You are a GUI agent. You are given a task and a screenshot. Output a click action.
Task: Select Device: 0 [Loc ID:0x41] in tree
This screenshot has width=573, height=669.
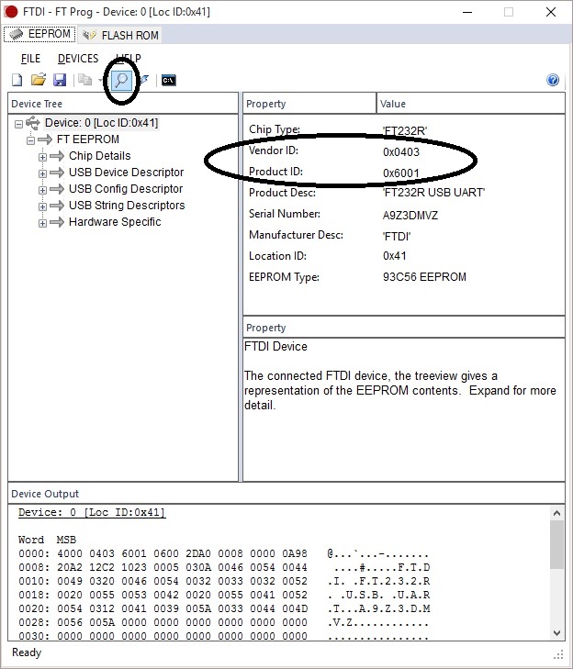click(x=102, y=123)
